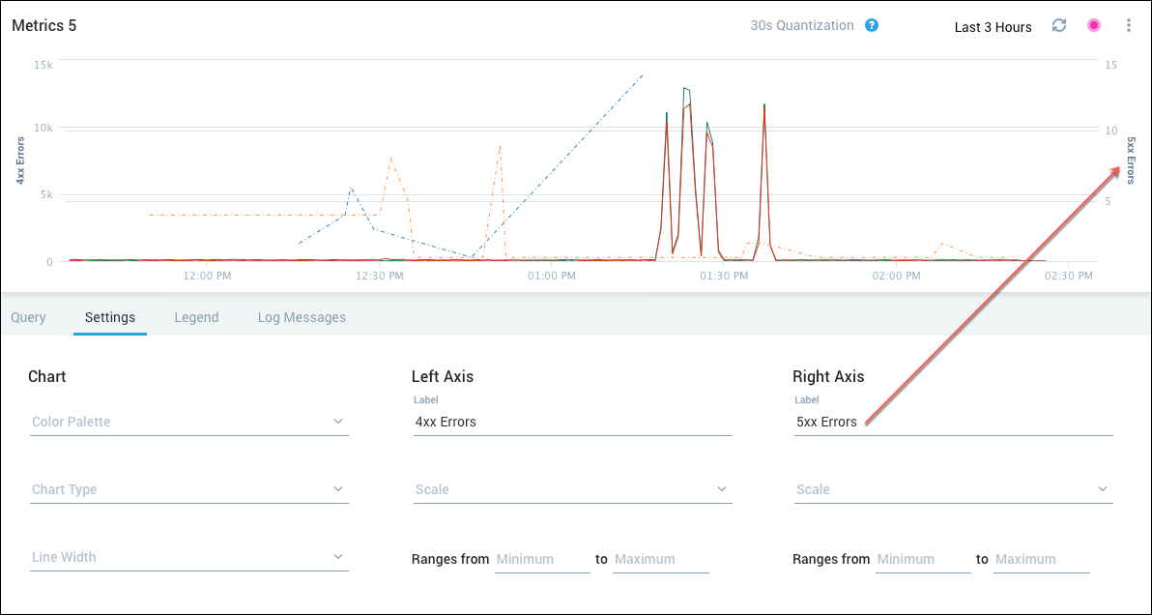Go to the Log Messages tab
1152x615 pixels.
pos(302,317)
